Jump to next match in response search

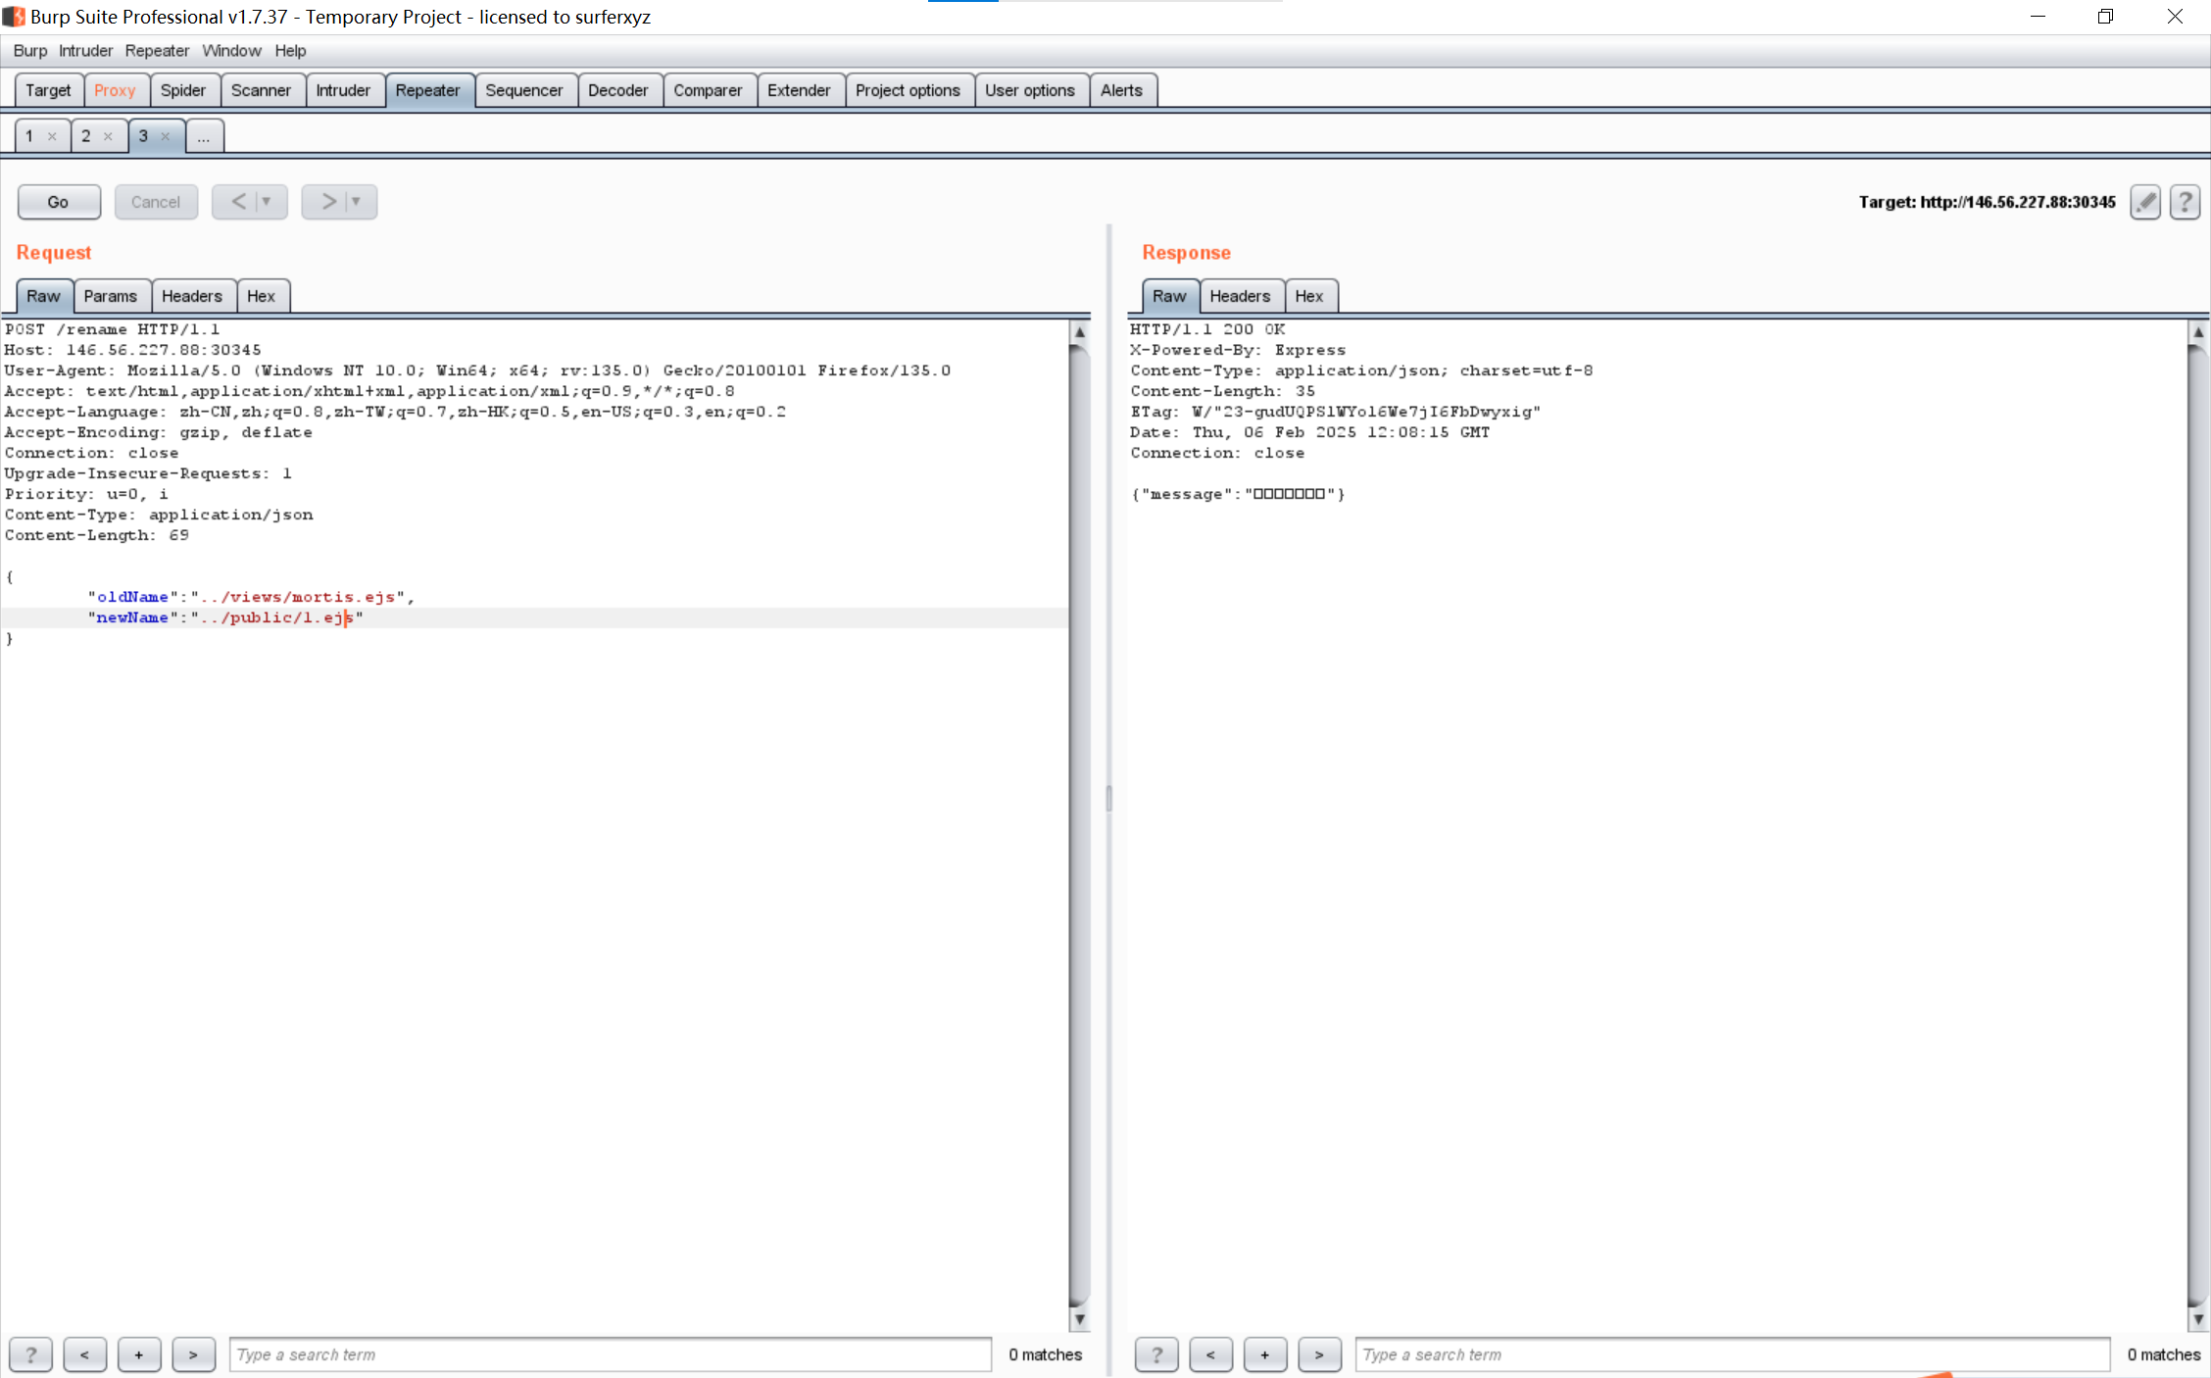tap(1320, 1354)
